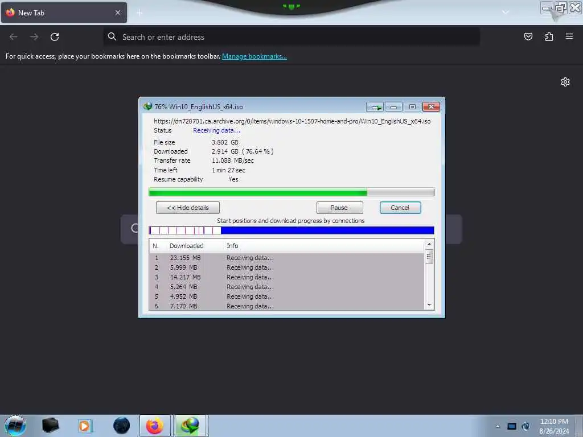This screenshot has width=583, height=437.
Task: Click the IDM icon in dialog title
Action: click(148, 106)
